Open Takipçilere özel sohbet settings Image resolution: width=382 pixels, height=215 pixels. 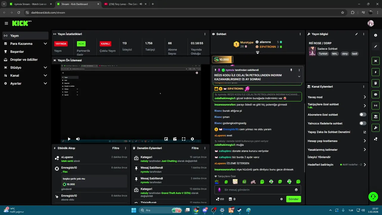(x=337, y=106)
